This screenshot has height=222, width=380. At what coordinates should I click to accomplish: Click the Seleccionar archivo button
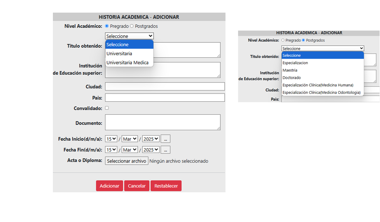point(126,161)
